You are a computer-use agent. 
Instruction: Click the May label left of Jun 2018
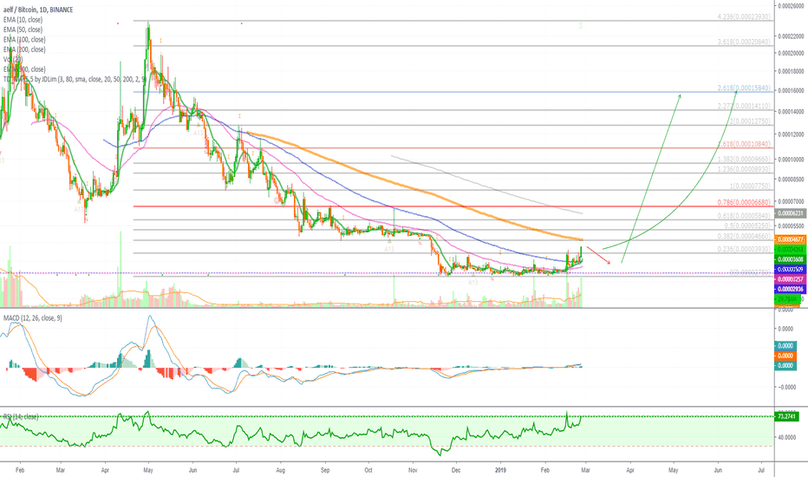pos(148,470)
